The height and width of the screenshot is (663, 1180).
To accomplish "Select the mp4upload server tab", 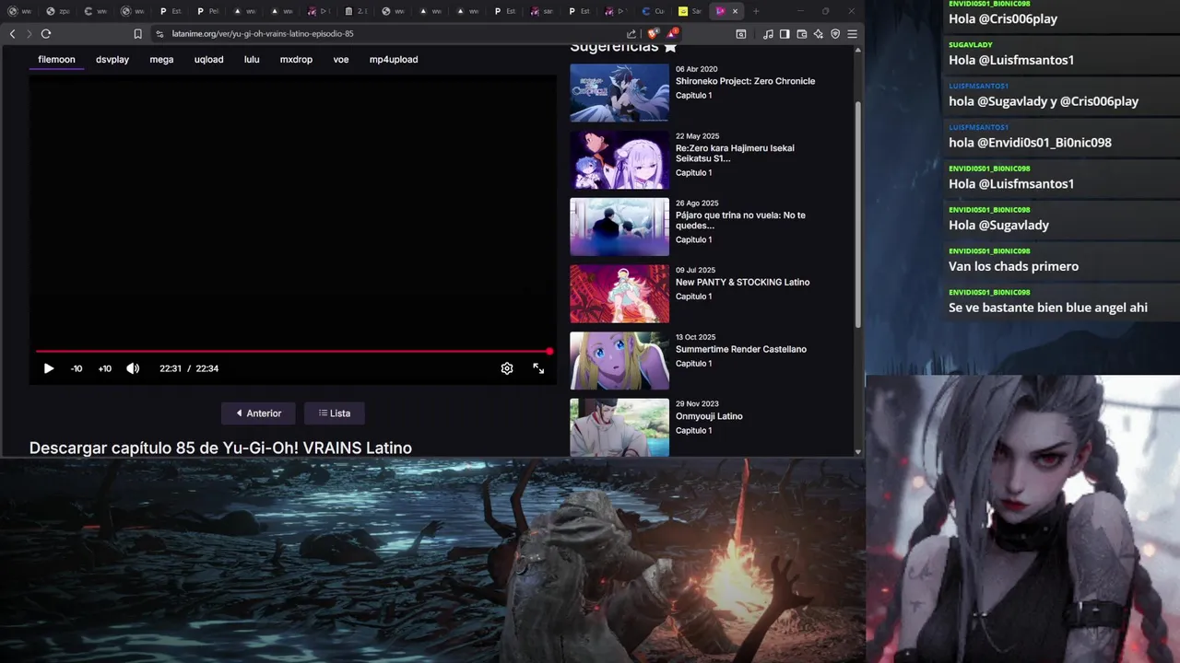I will point(394,59).
